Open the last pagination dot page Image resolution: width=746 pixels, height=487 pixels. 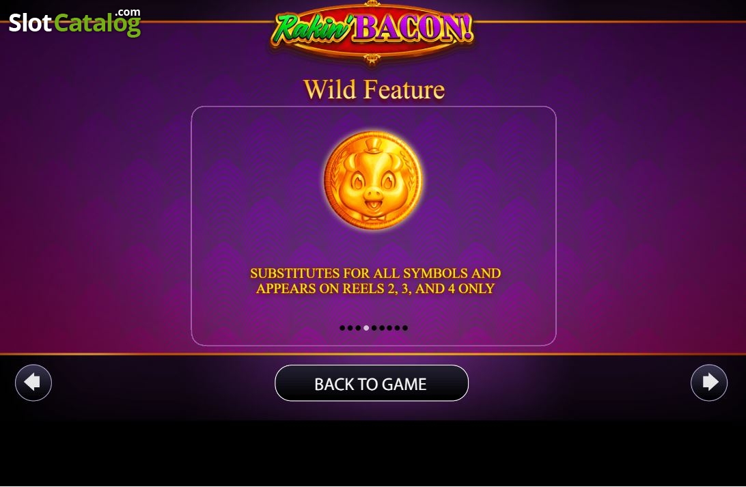point(405,328)
